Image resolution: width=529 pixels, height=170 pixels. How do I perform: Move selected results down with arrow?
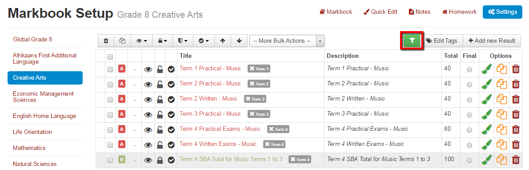pyautogui.click(x=239, y=40)
